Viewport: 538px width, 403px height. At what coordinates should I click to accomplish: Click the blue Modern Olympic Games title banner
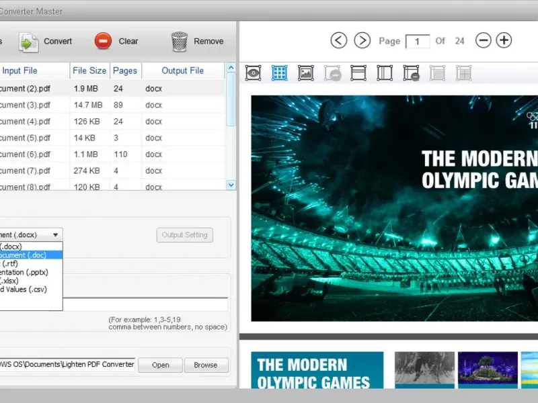[x=317, y=370]
